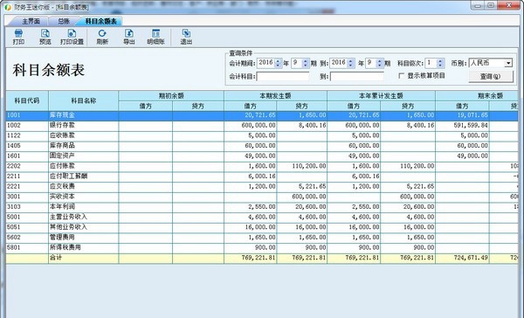Click the 合计 total row label
524x318 pixels.
pyautogui.click(x=56, y=258)
